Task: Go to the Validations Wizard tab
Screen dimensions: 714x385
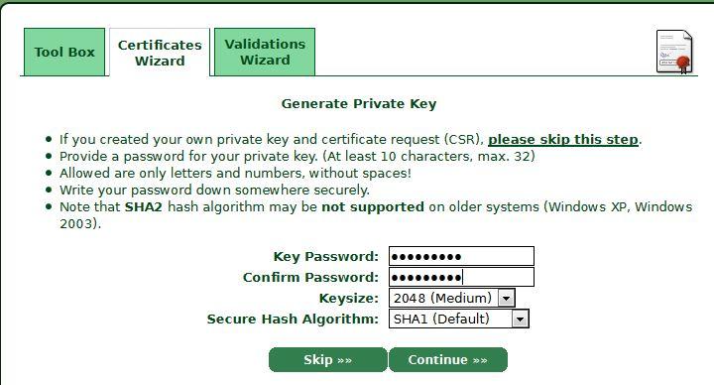Action: point(265,52)
